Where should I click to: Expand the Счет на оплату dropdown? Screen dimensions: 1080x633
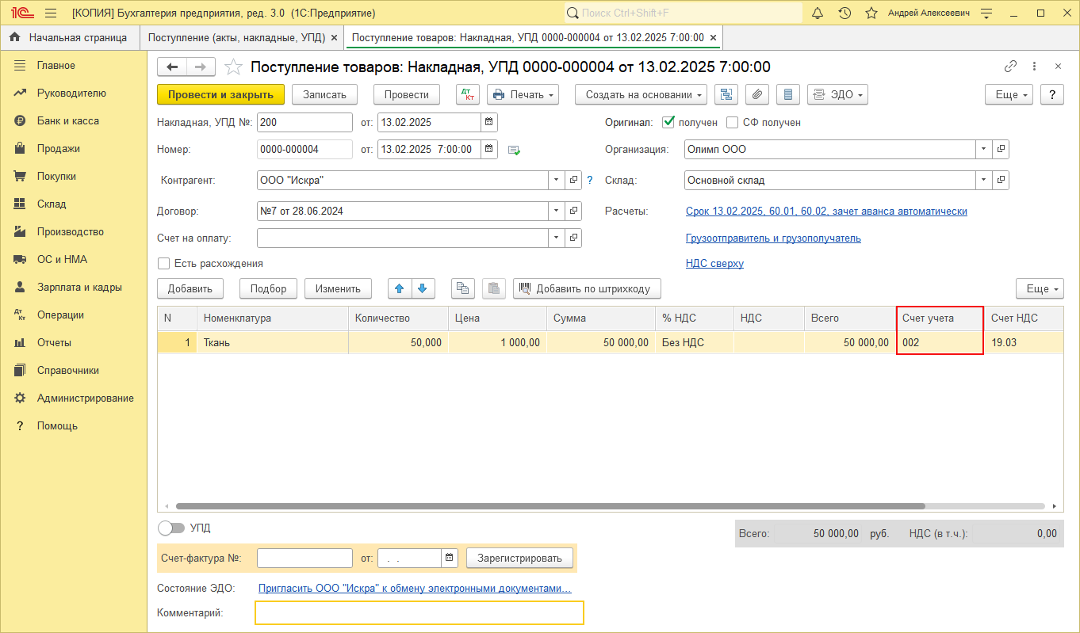pos(557,238)
